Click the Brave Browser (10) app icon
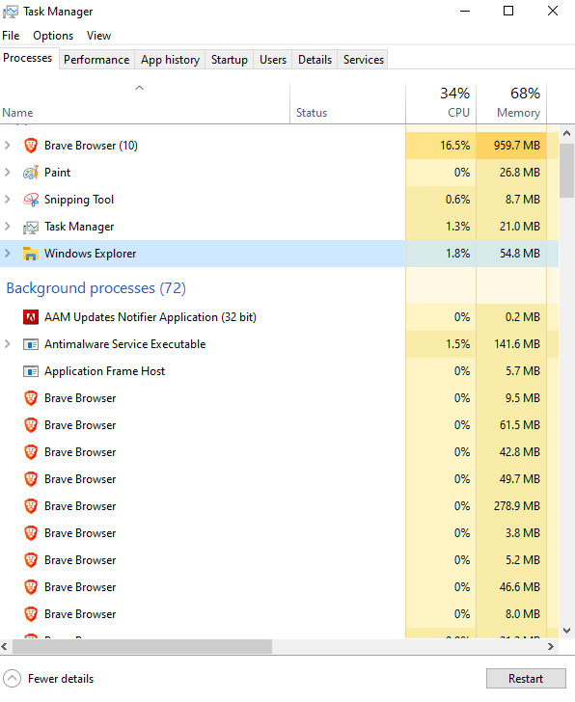Image resolution: width=575 pixels, height=702 pixels. [31, 146]
